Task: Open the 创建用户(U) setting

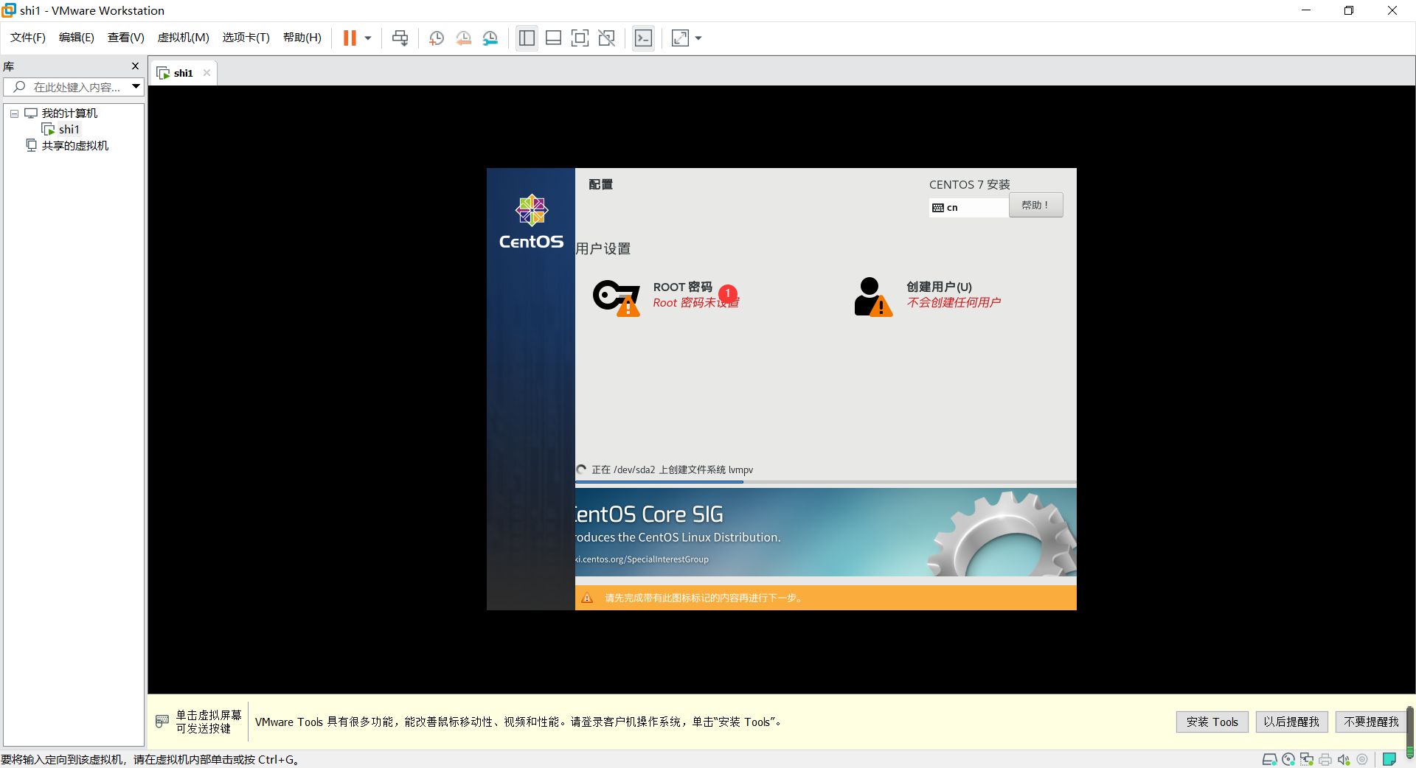Action: point(939,287)
